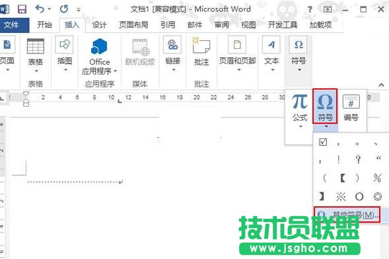Click the 批注 (Comment) icon
Viewport: 389px width, 259px height.
201,45
